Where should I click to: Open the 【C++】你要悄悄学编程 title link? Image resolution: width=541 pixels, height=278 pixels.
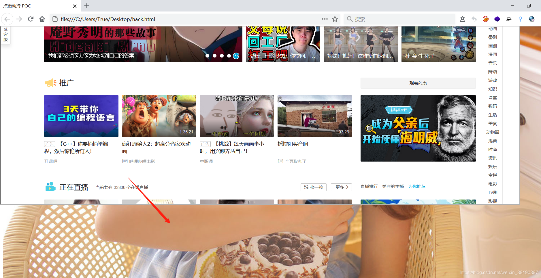(76, 147)
